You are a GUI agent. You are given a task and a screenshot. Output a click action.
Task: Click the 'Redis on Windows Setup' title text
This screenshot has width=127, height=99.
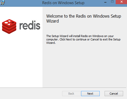[x=63, y=3]
